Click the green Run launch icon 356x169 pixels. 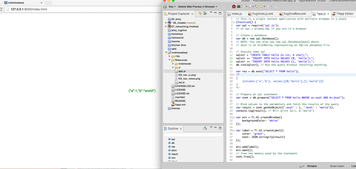point(165,7)
